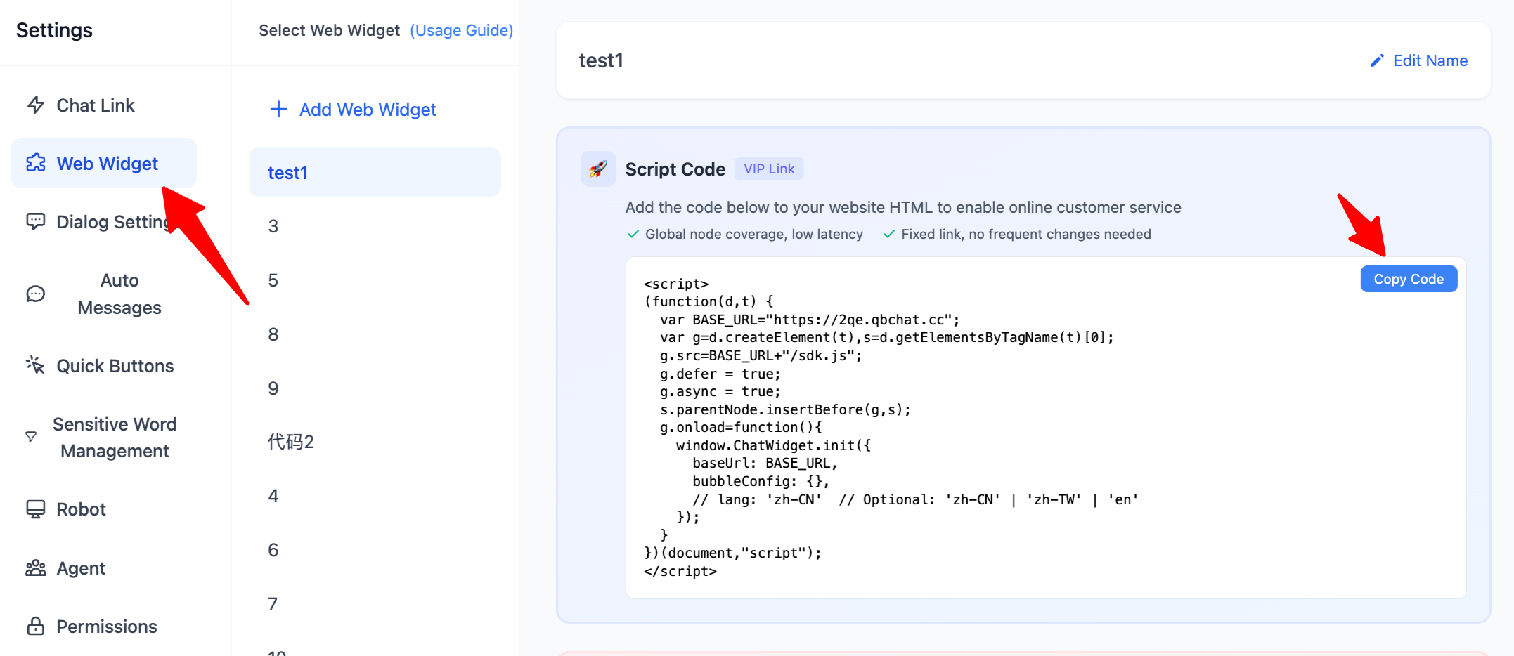
Task: Click the test1 title in the header card
Action: click(601, 60)
